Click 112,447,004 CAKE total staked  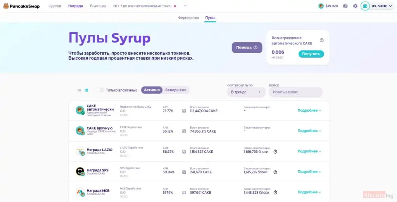pyautogui.click(x=204, y=111)
